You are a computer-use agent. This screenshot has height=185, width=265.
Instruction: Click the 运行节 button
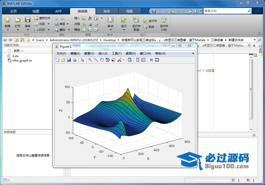click(x=150, y=21)
